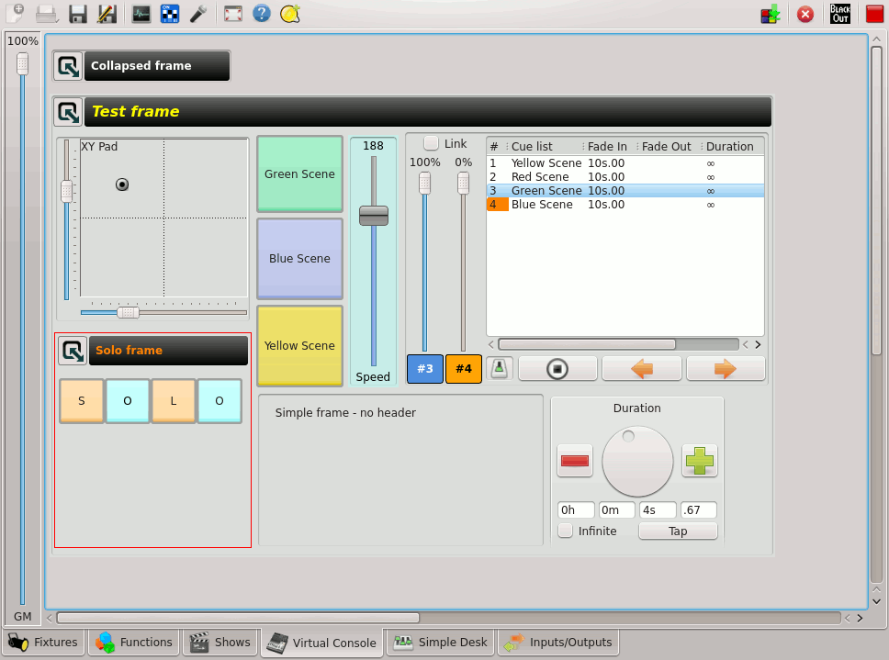Screen dimensions: 889x660
Task: Click the new workspace toolbar icon
Action: coord(16,13)
